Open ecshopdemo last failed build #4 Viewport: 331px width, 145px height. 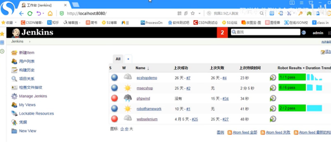[x=224, y=78]
